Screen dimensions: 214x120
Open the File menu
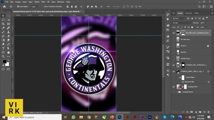(x=7, y=2)
